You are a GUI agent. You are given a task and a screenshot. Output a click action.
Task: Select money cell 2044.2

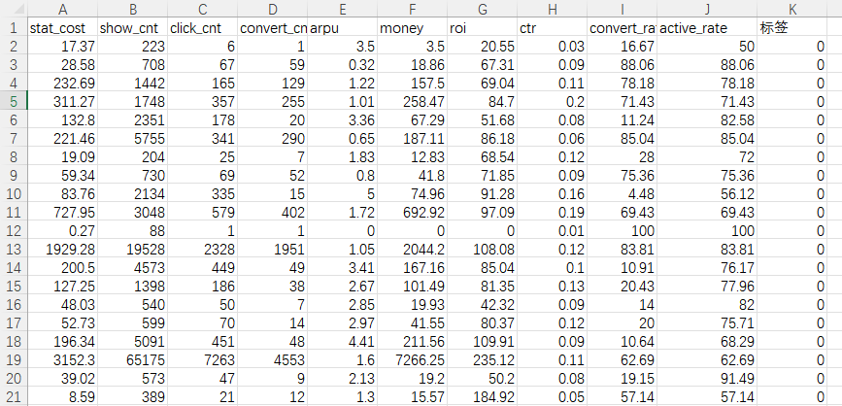point(412,250)
